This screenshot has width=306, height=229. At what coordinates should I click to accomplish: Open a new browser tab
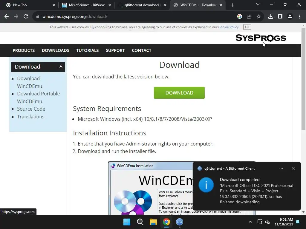[232, 5]
